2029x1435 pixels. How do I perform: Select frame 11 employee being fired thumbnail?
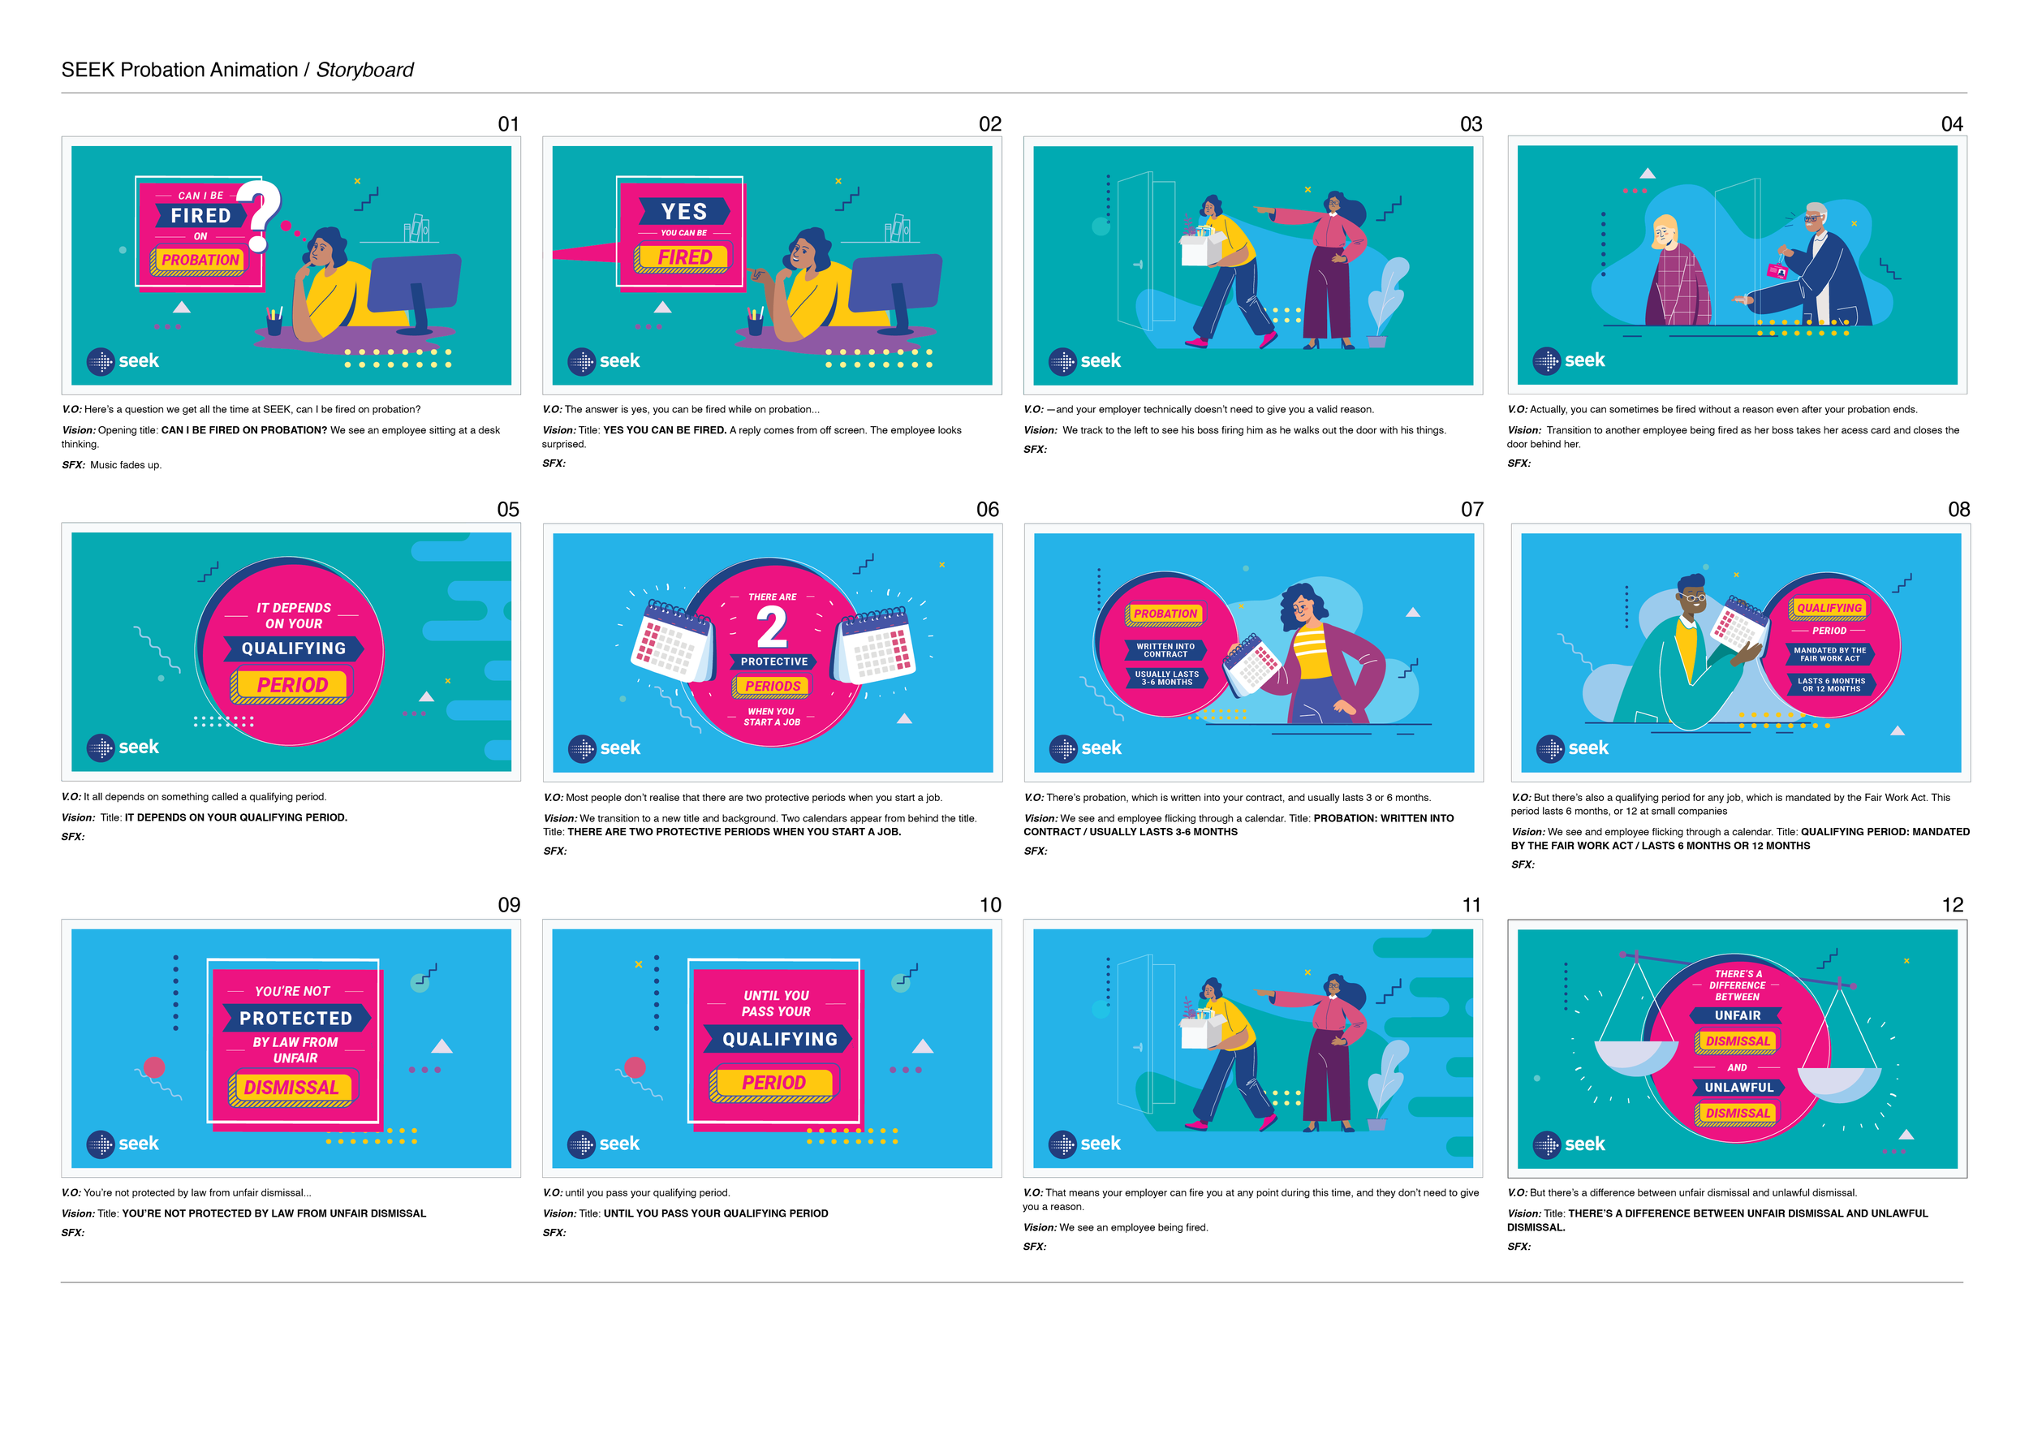tap(1253, 1048)
